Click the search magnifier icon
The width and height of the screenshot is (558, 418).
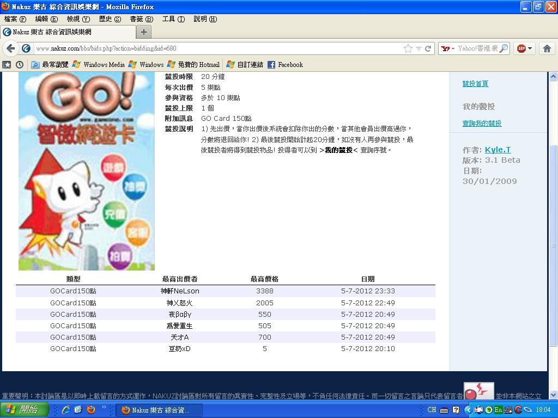point(504,48)
